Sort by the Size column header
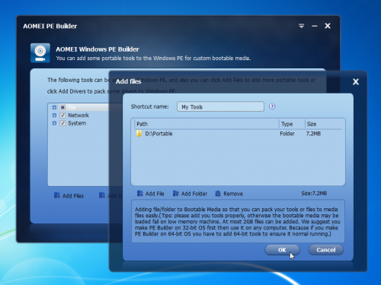 323,124
